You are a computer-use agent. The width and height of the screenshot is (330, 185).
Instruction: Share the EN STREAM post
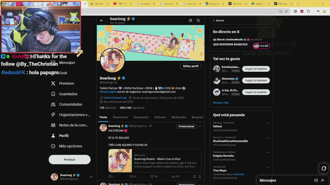coord(200,177)
